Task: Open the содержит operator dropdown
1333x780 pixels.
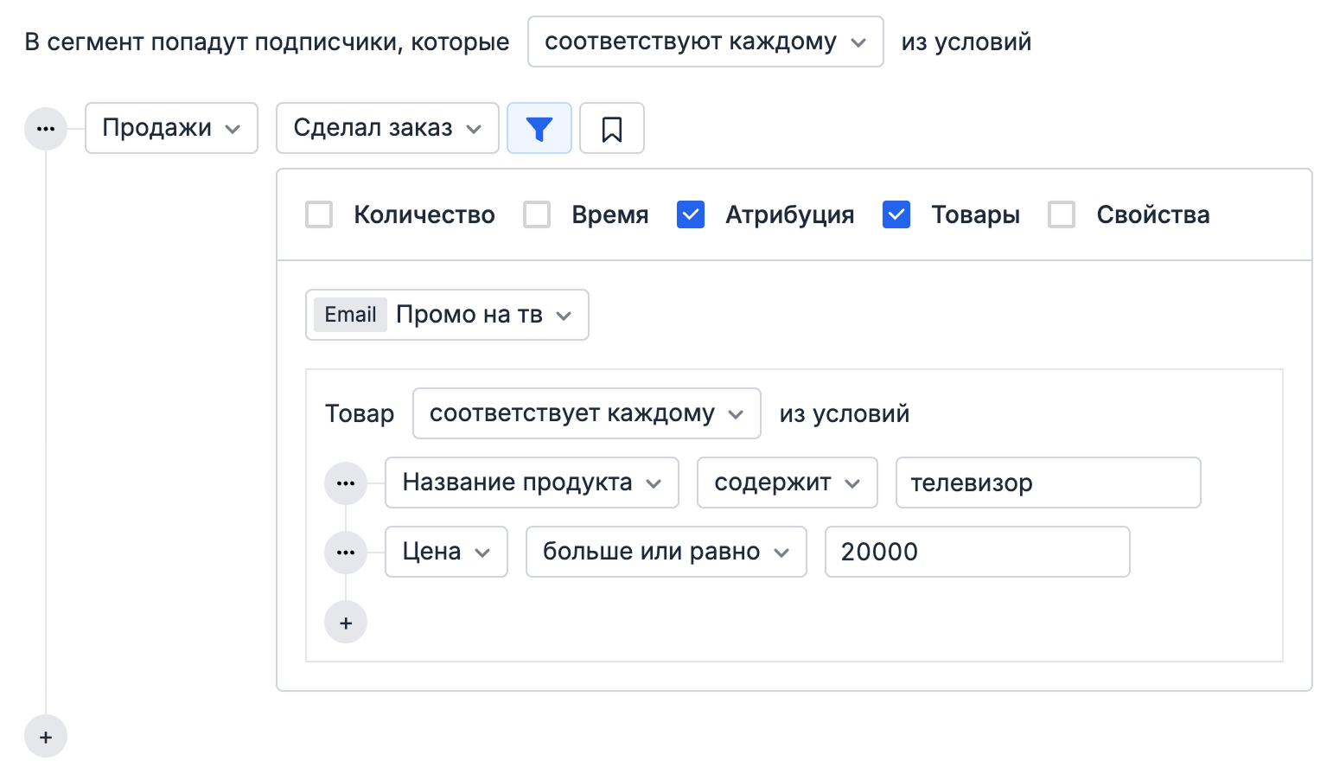Action: point(787,483)
